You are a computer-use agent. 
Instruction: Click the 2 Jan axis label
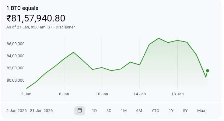26,94
